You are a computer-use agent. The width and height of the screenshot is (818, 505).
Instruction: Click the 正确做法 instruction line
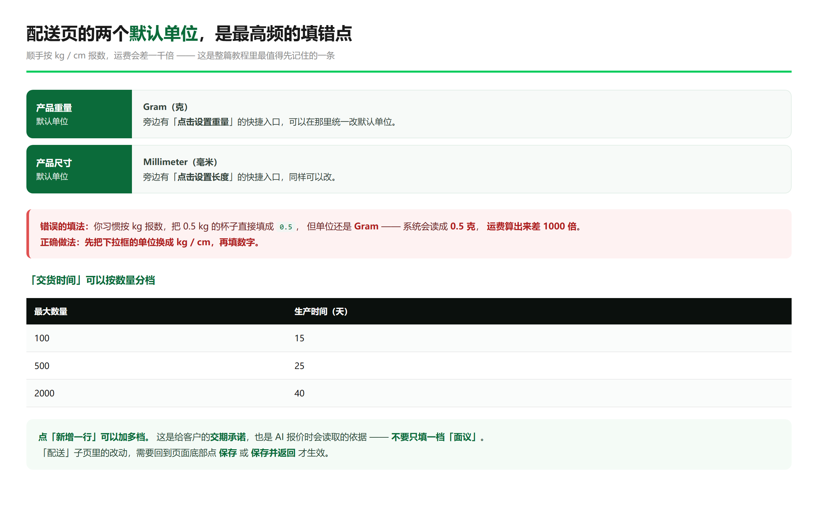click(x=149, y=242)
